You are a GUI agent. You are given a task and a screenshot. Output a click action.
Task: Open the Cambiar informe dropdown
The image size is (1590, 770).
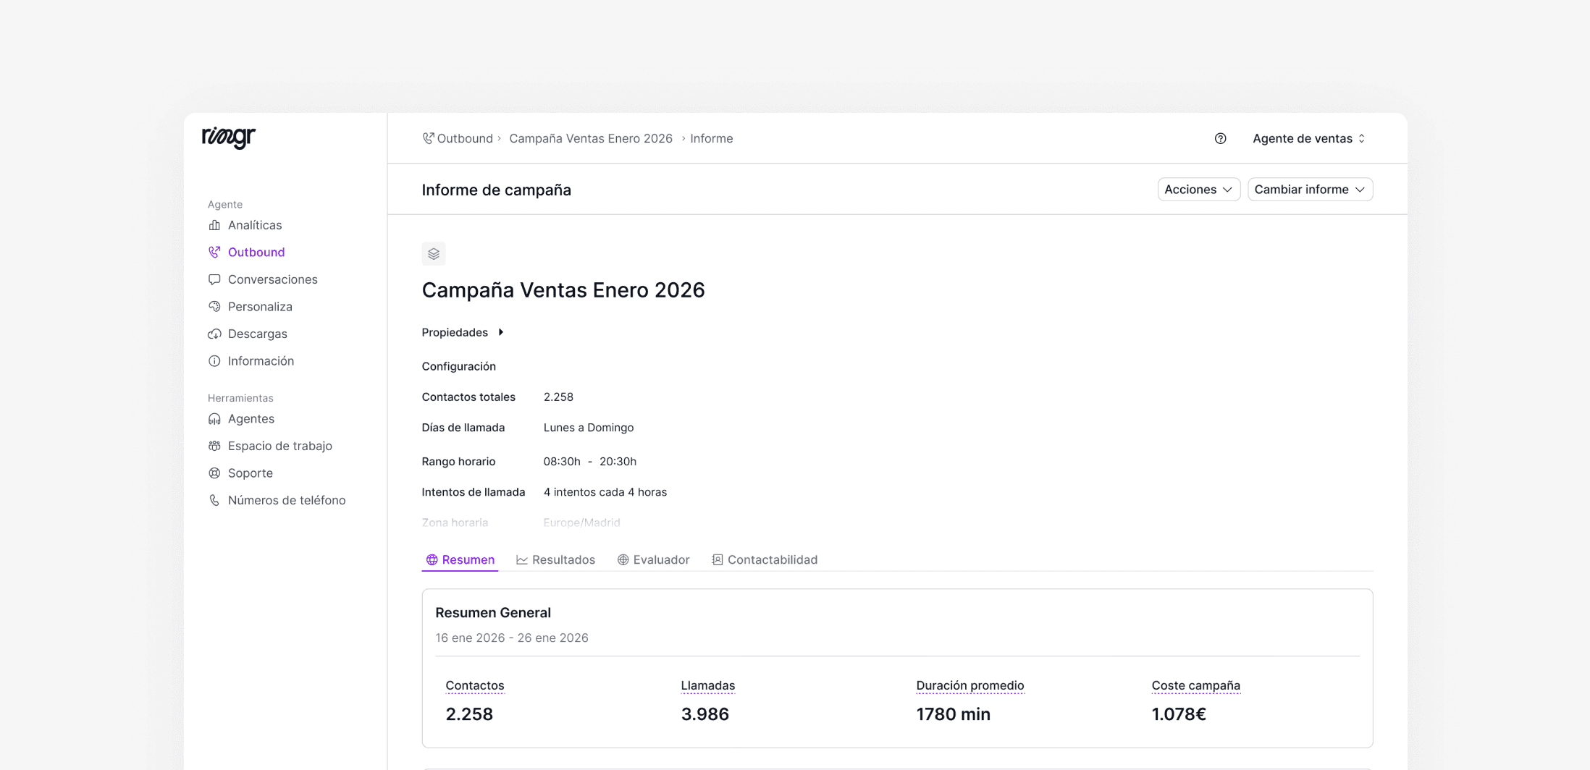(x=1310, y=190)
